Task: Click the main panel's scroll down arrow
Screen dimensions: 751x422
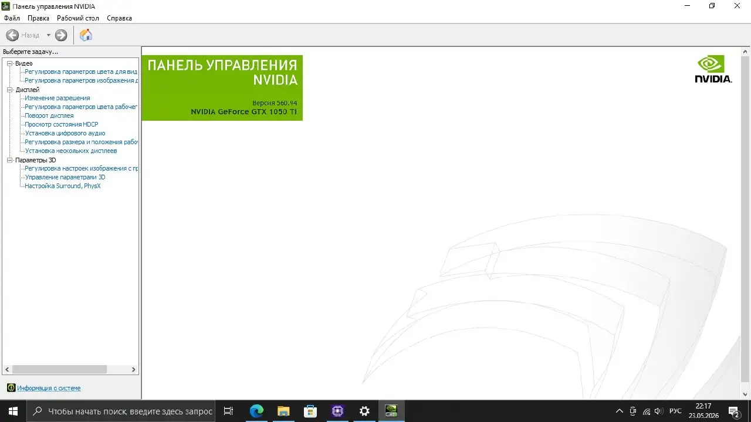Action: (x=746, y=394)
